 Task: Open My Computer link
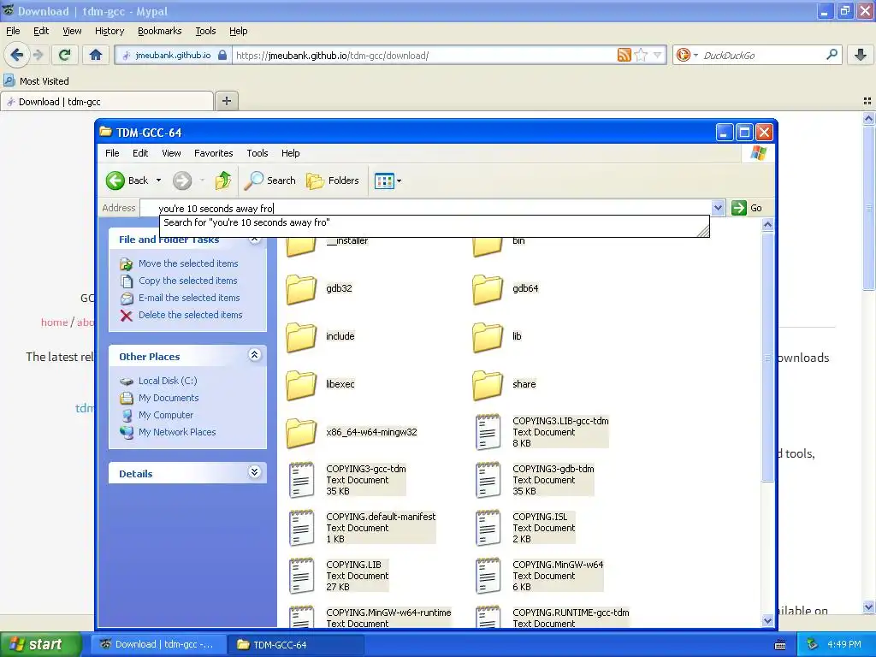click(x=166, y=415)
